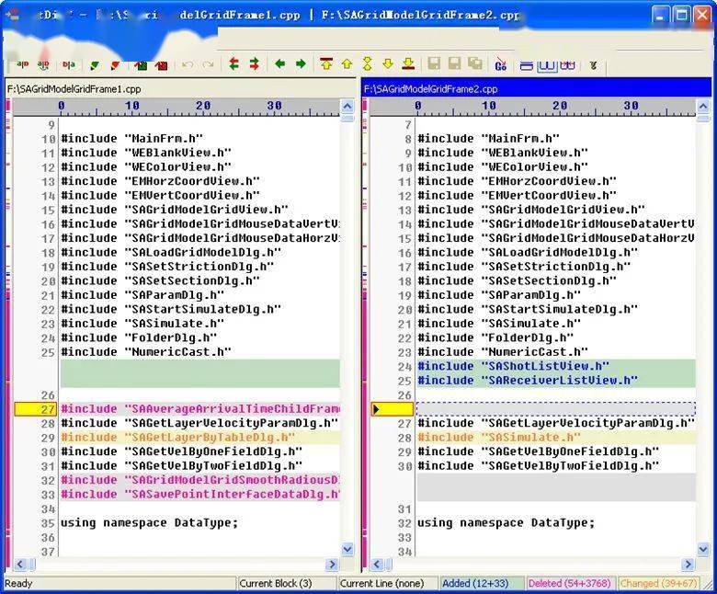This screenshot has width=717, height=594.
Task: Click the third pane layout icon
Action: (x=567, y=65)
